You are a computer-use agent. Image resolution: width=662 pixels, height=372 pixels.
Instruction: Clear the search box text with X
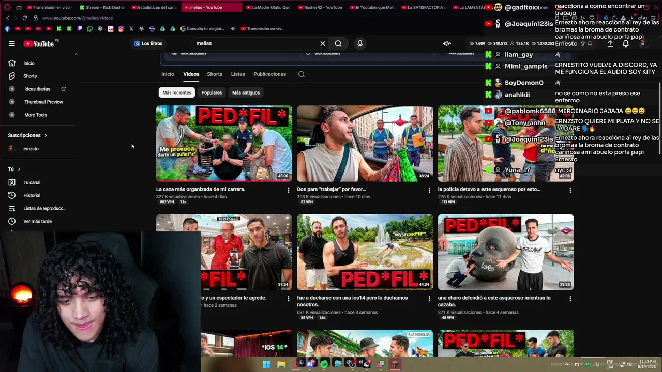pyautogui.click(x=322, y=44)
